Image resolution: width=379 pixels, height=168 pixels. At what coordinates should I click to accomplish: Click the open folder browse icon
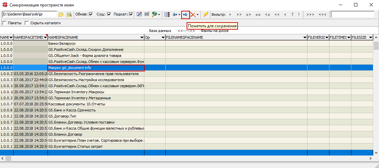pyautogui.click(x=61, y=14)
